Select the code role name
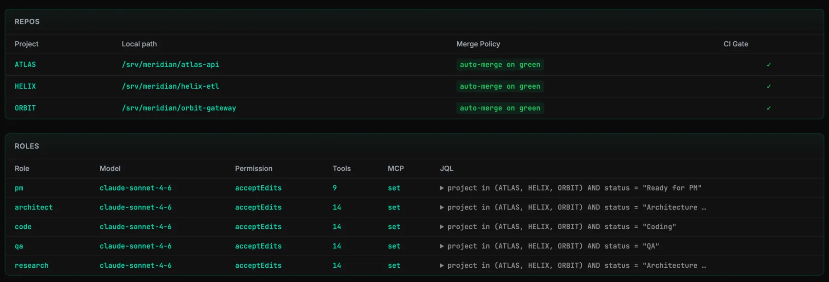The height and width of the screenshot is (282, 829). click(23, 226)
